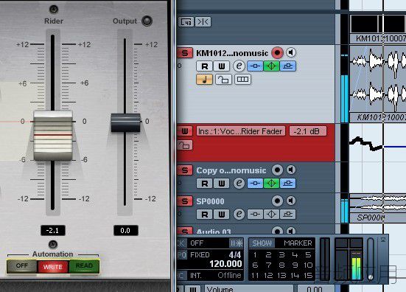Image resolution: width=406 pixels, height=292 pixels.
Task: Click the lane display type icon
Action: click(242, 80)
